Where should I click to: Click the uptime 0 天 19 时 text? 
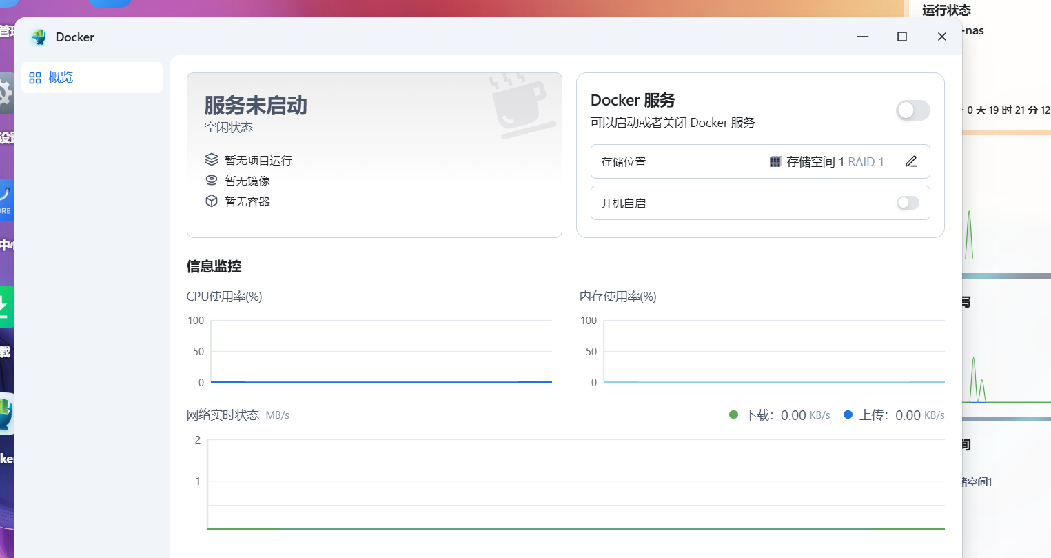pyautogui.click(x=1008, y=110)
